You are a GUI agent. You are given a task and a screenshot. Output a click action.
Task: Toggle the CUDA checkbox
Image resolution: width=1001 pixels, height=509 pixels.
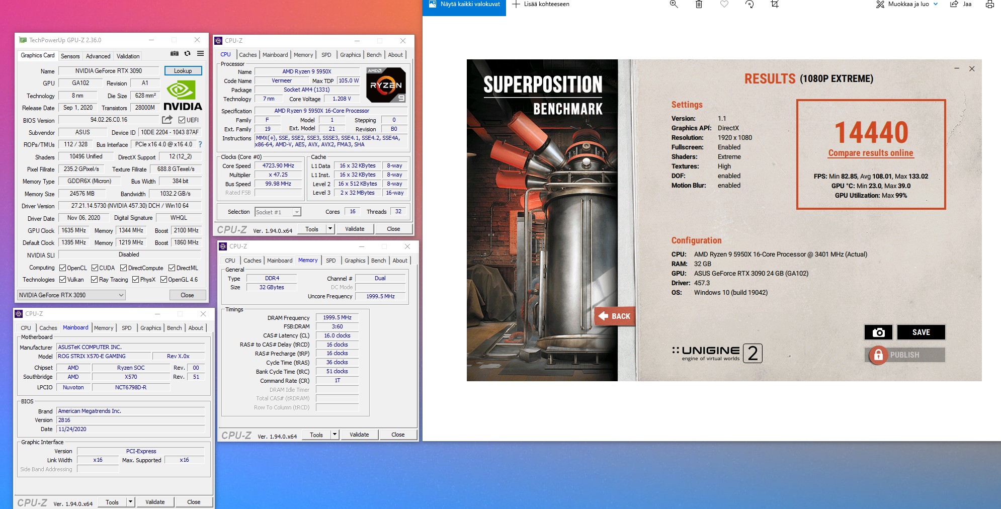click(95, 268)
